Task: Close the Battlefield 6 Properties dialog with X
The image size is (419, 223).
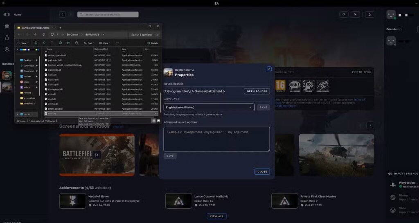Action: click(269, 69)
